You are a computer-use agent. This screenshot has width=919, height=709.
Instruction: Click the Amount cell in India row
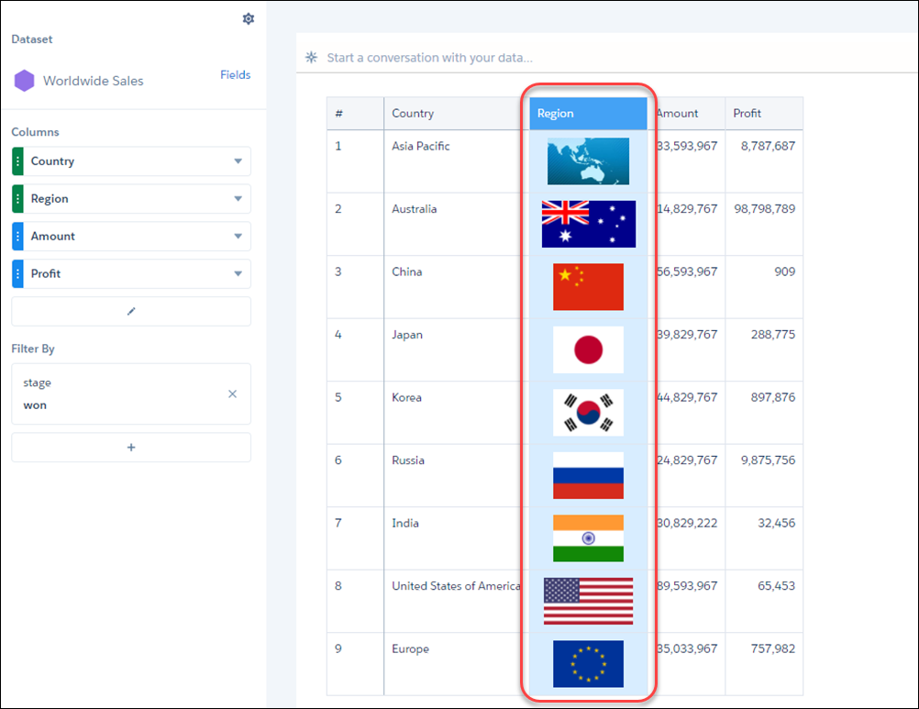coord(687,537)
